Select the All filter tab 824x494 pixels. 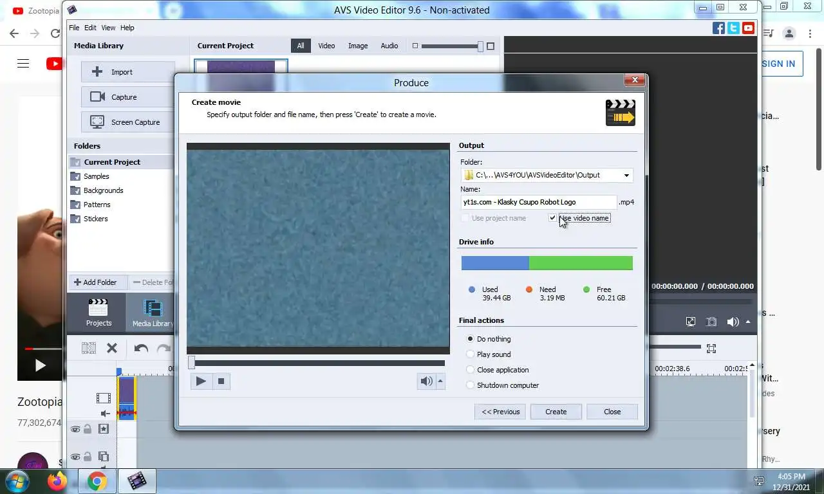click(301, 46)
